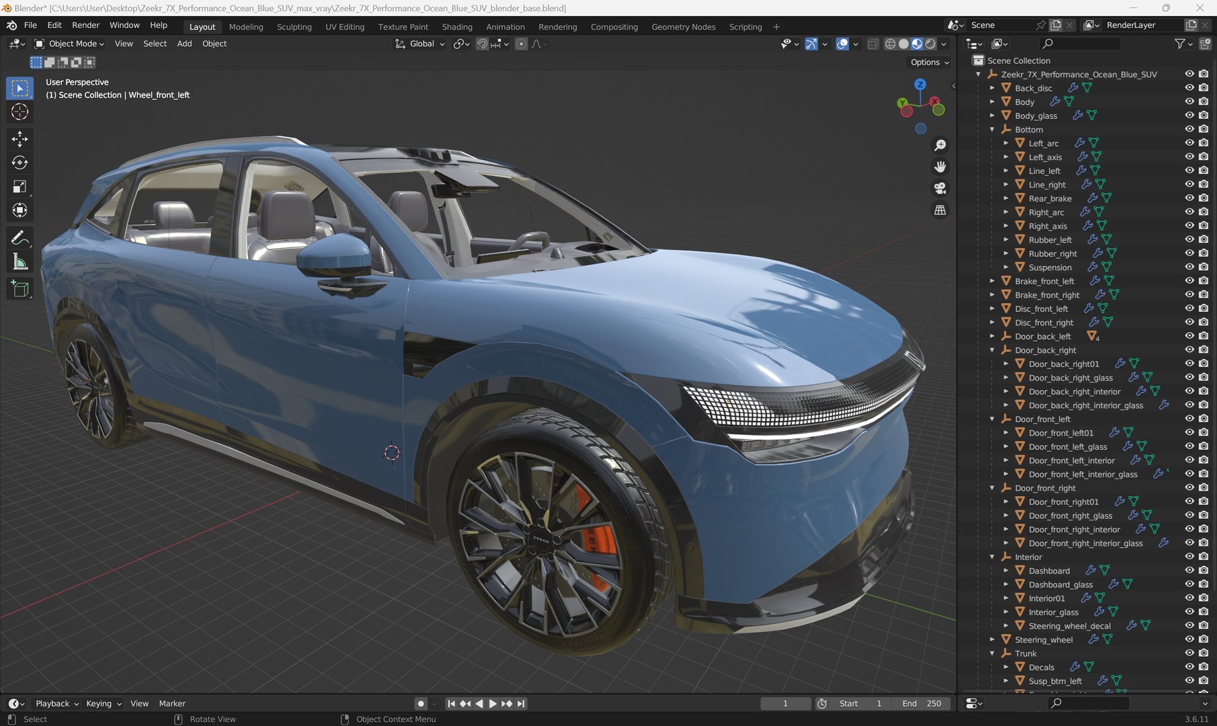Switch to material preview shading
This screenshot has width=1217, height=726.
coord(917,44)
